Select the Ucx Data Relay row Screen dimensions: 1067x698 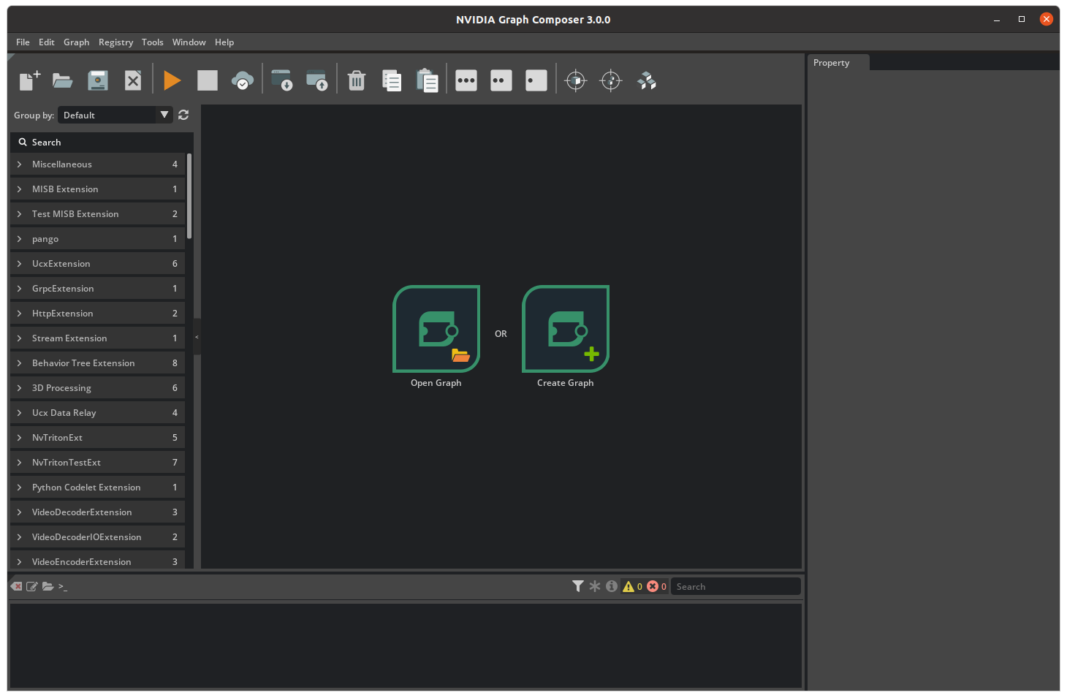pos(98,413)
